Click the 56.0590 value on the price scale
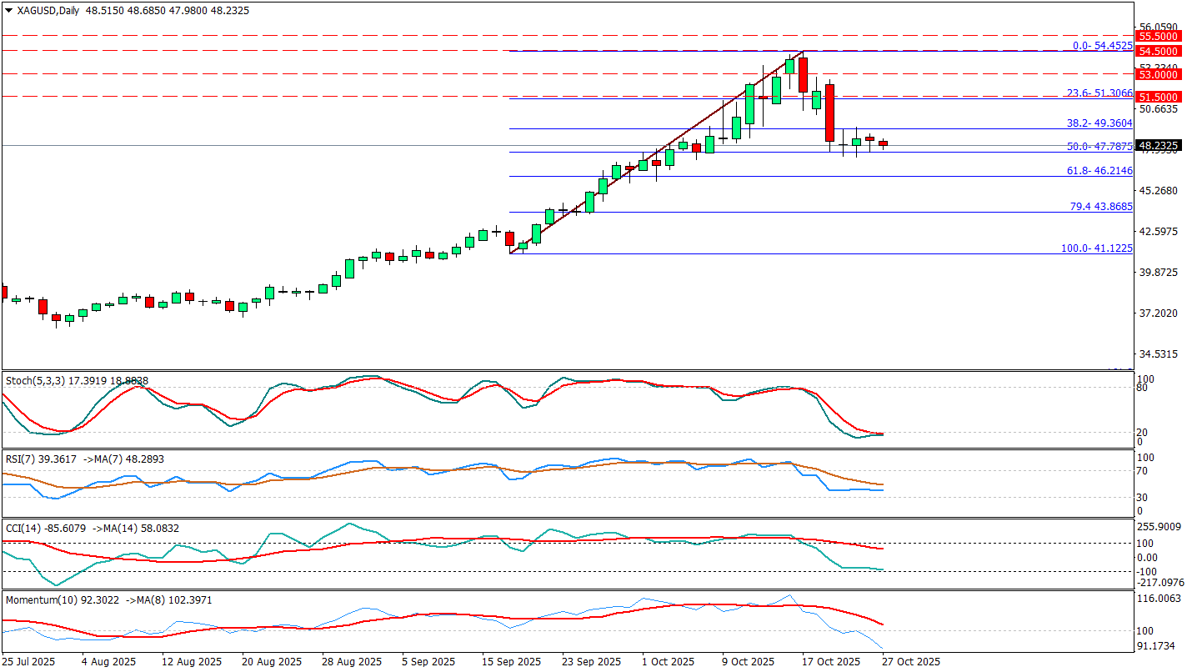Viewport: 1187px width, 672px height. pyautogui.click(x=1159, y=27)
